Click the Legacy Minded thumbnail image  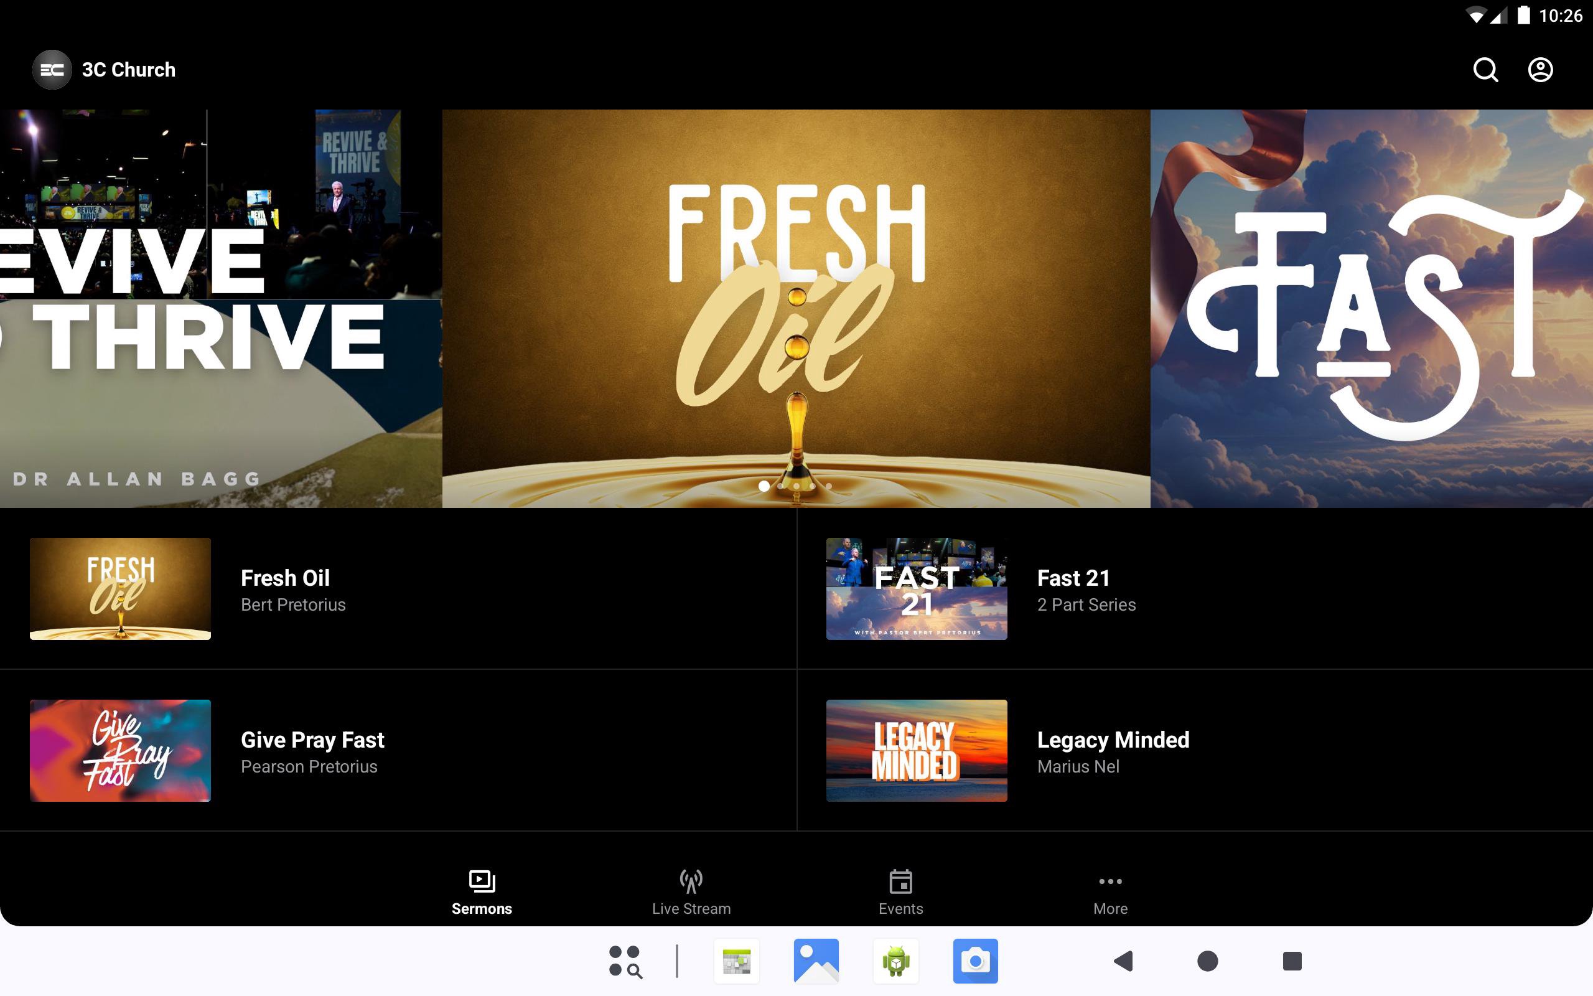pos(917,750)
